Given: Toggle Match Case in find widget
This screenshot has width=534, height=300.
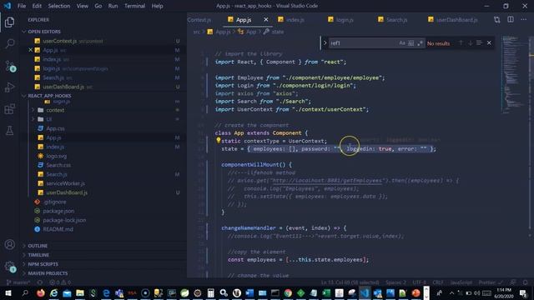Looking at the screenshot, I should coord(402,43).
